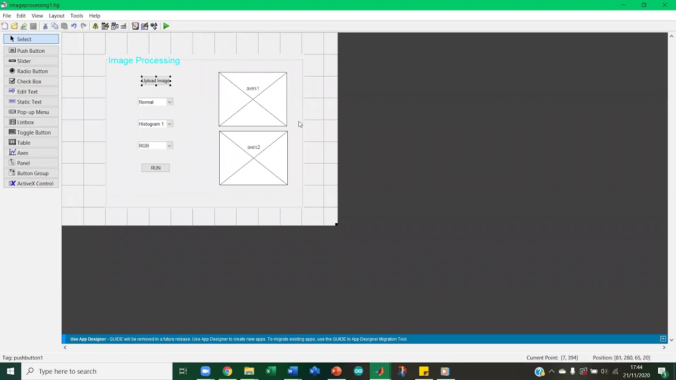Select the axes2 placeholder
This screenshot has width=676, height=380.
point(253,158)
